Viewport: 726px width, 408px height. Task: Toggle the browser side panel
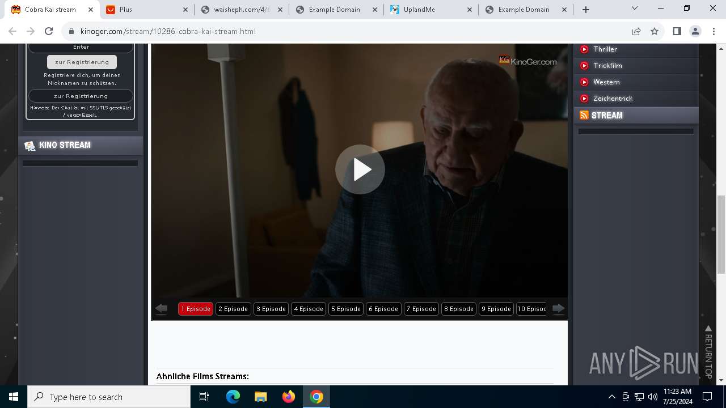pos(677,31)
